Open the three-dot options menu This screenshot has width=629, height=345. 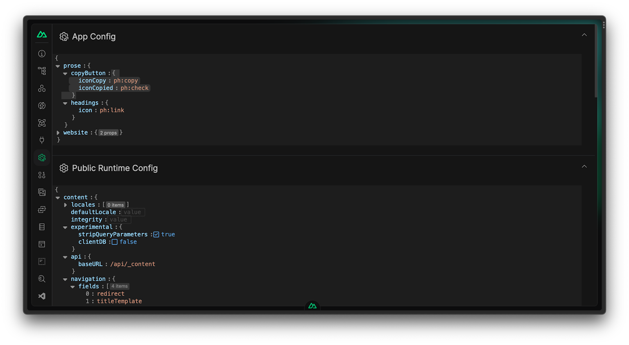tap(604, 25)
